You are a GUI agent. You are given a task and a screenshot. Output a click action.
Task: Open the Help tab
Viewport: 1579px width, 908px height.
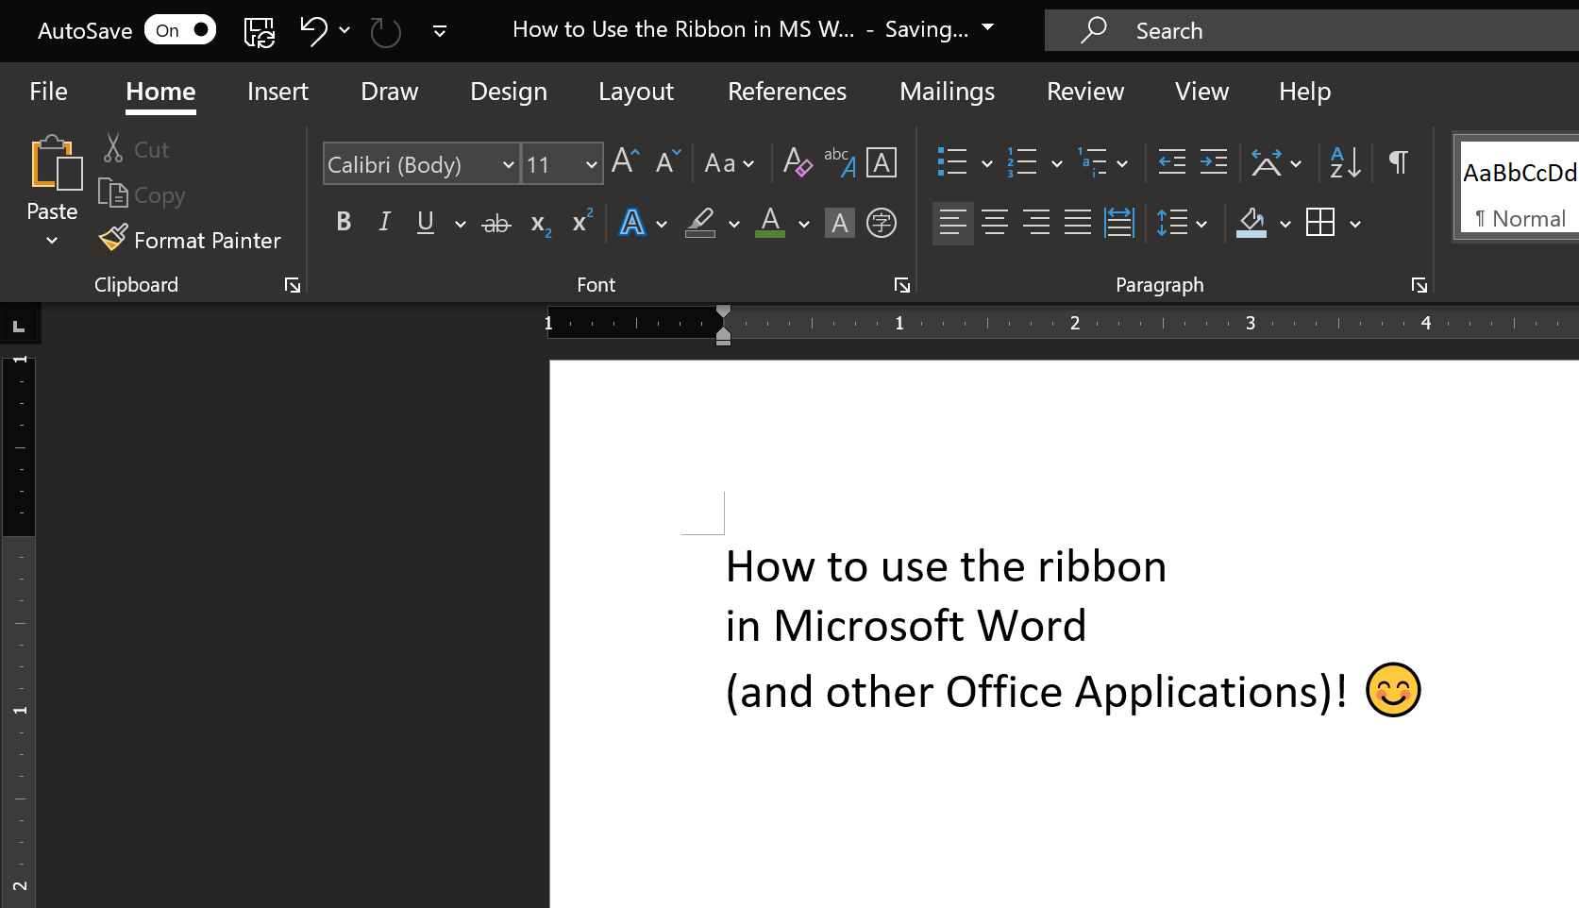click(x=1304, y=92)
